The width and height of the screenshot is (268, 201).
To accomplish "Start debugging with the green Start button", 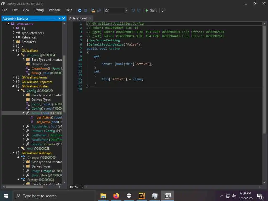I will pyautogui.click(x=151, y=10).
